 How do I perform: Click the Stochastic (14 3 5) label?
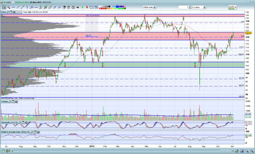10,122
